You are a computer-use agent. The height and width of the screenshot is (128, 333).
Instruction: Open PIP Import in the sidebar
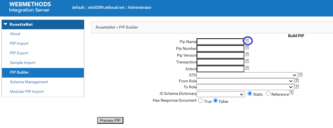pyautogui.click(x=19, y=43)
